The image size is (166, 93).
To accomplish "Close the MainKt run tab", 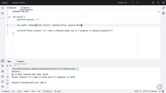I will pos(25,61).
